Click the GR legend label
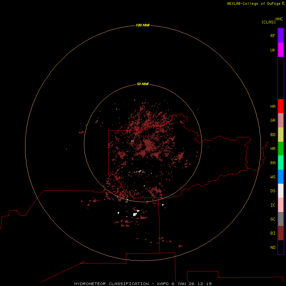The width and height of the screenshot is (286, 286). [x=273, y=120]
